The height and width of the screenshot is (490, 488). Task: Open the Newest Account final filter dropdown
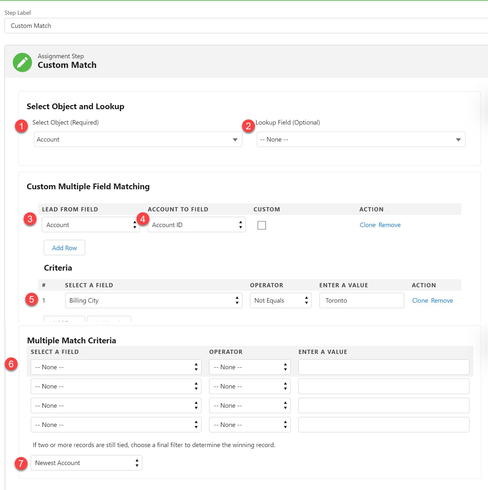coord(86,463)
